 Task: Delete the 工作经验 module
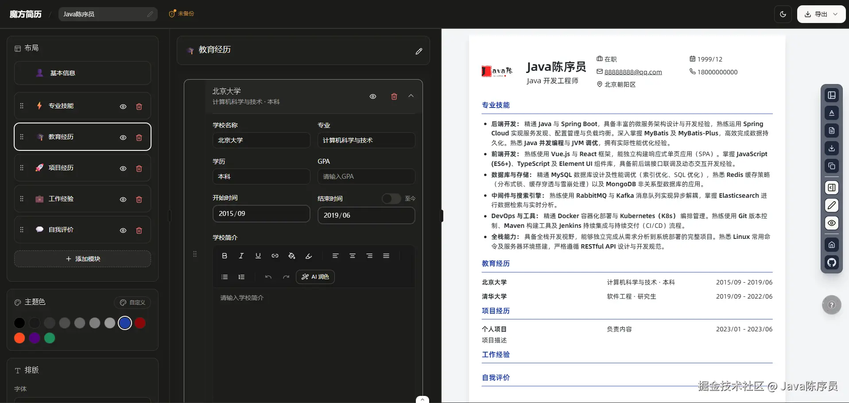(x=139, y=200)
